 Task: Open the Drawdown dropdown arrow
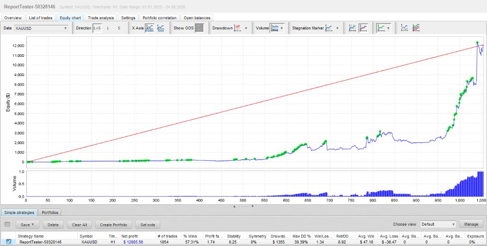[x=246, y=28]
